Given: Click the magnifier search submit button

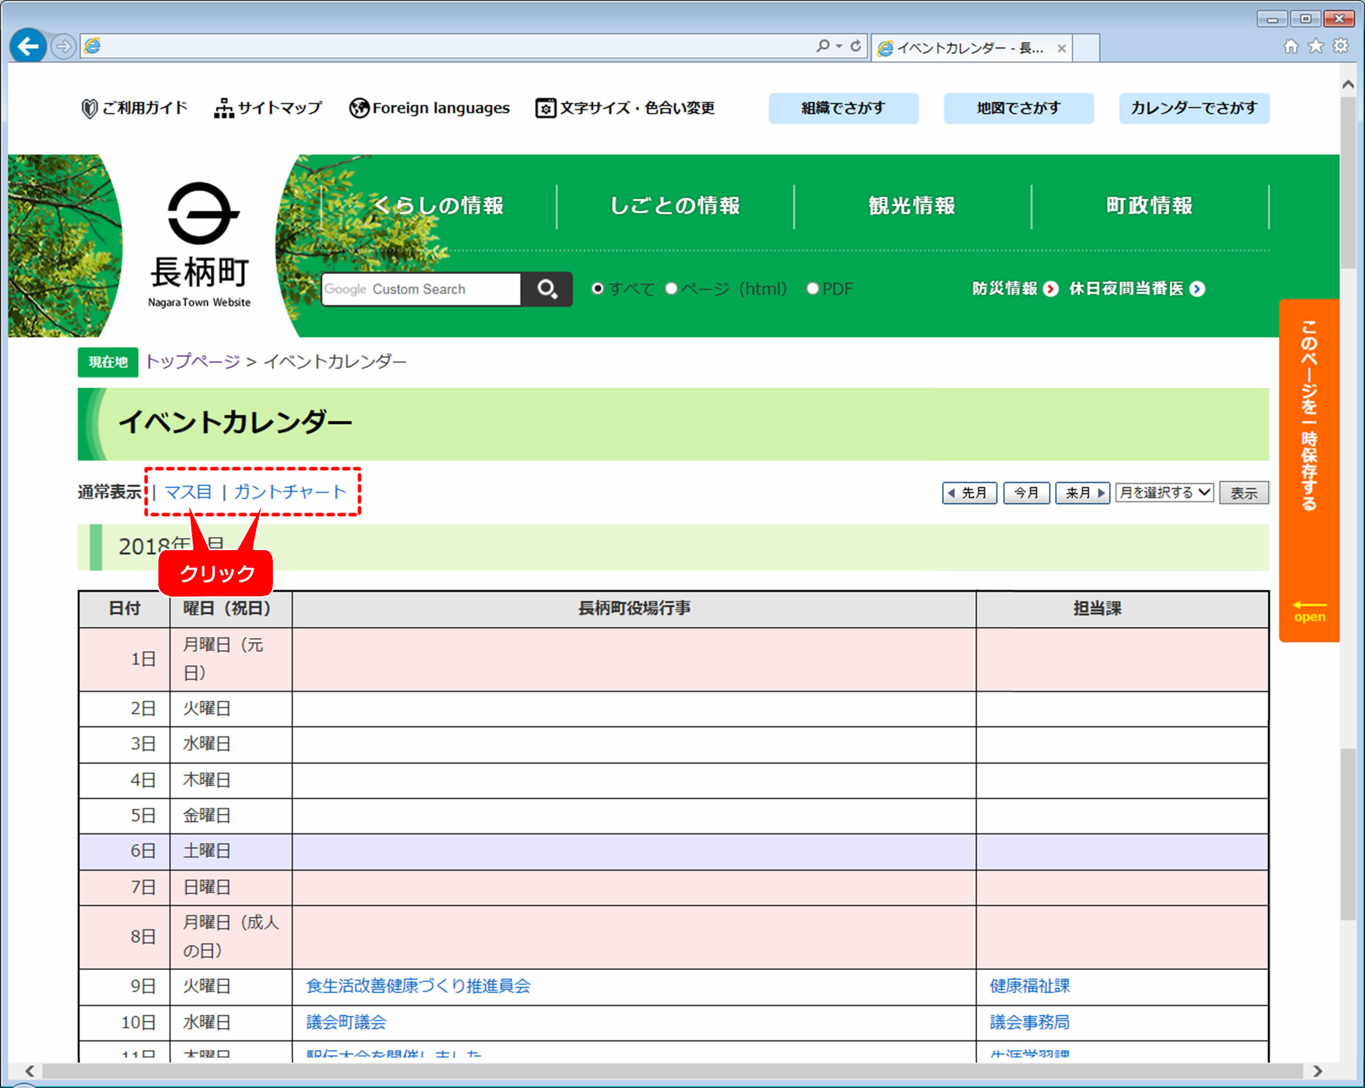Looking at the screenshot, I should click(546, 289).
